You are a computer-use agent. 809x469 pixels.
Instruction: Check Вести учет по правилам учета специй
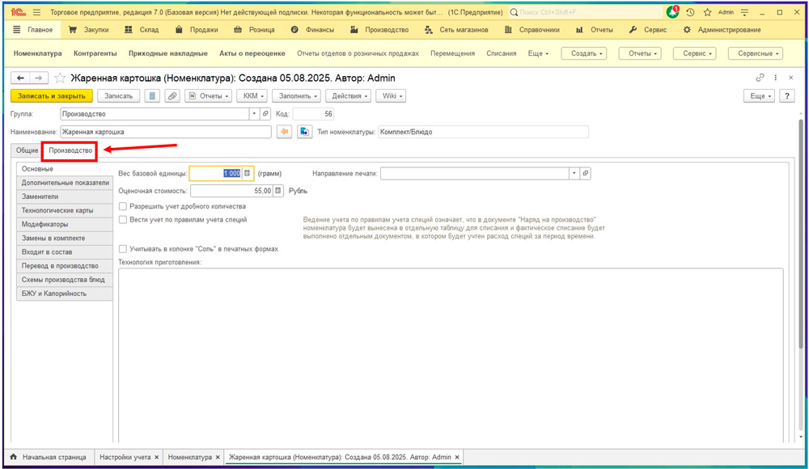click(123, 219)
